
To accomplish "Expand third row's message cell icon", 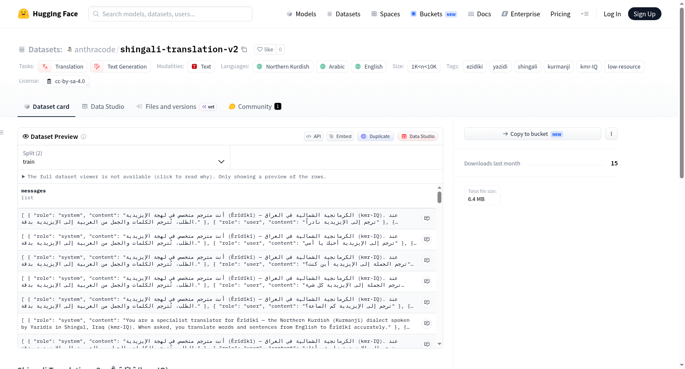I will [x=427, y=261].
